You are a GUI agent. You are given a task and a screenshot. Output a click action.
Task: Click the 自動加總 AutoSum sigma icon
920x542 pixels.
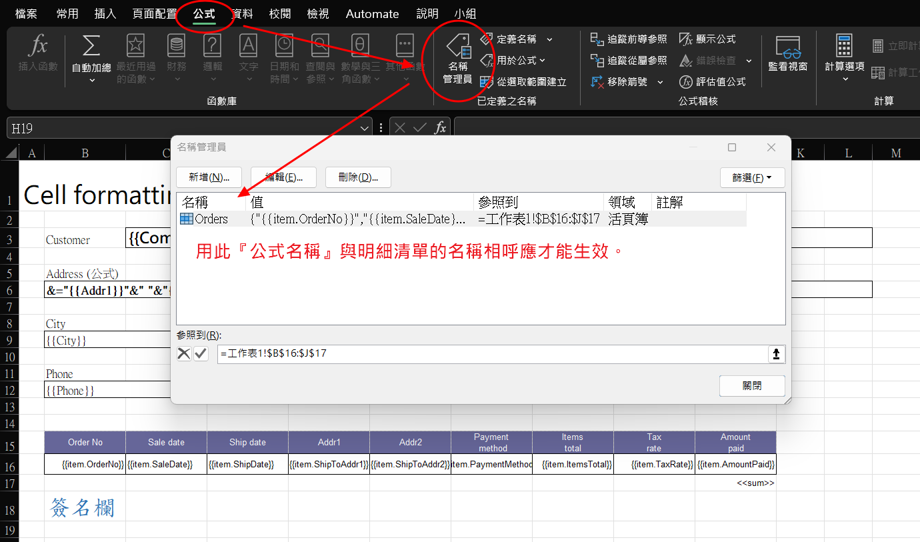pyautogui.click(x=91, y=47)
